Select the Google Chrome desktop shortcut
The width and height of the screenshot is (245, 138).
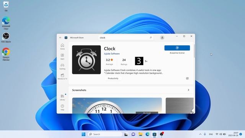pos(6,54)
